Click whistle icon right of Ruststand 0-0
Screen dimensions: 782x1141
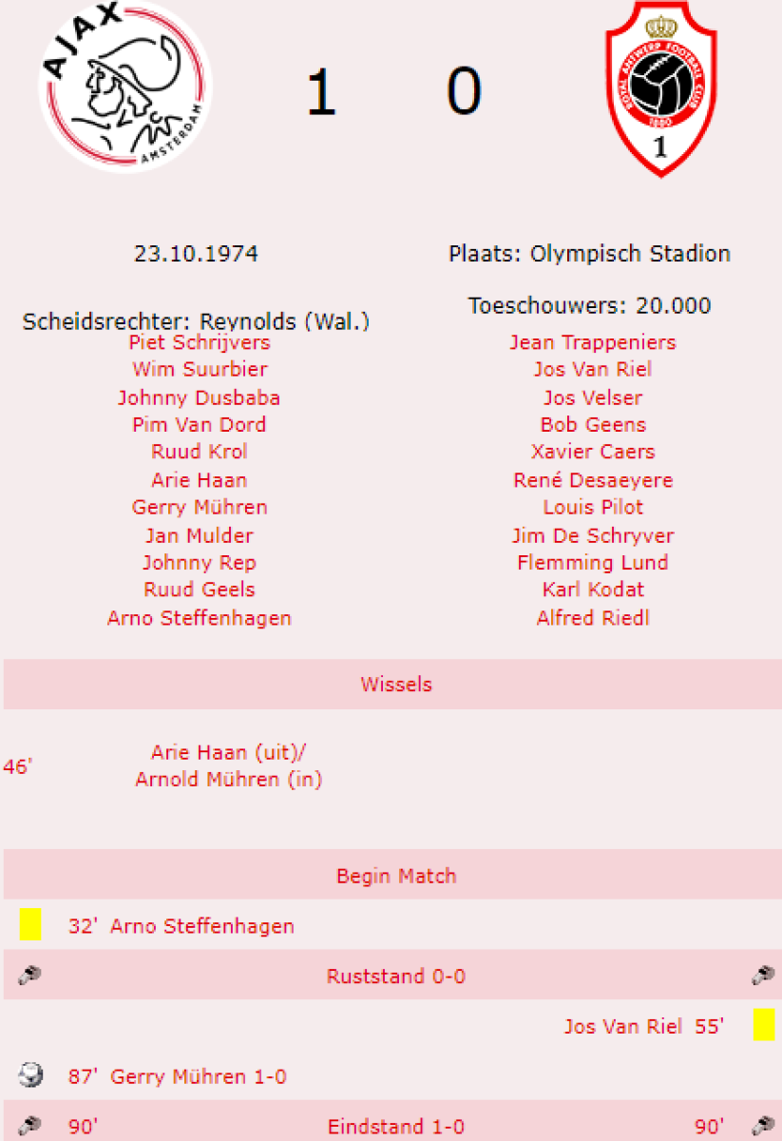click(762, 976)
